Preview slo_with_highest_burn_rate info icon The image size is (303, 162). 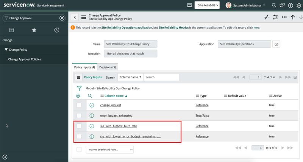point(92,126)
